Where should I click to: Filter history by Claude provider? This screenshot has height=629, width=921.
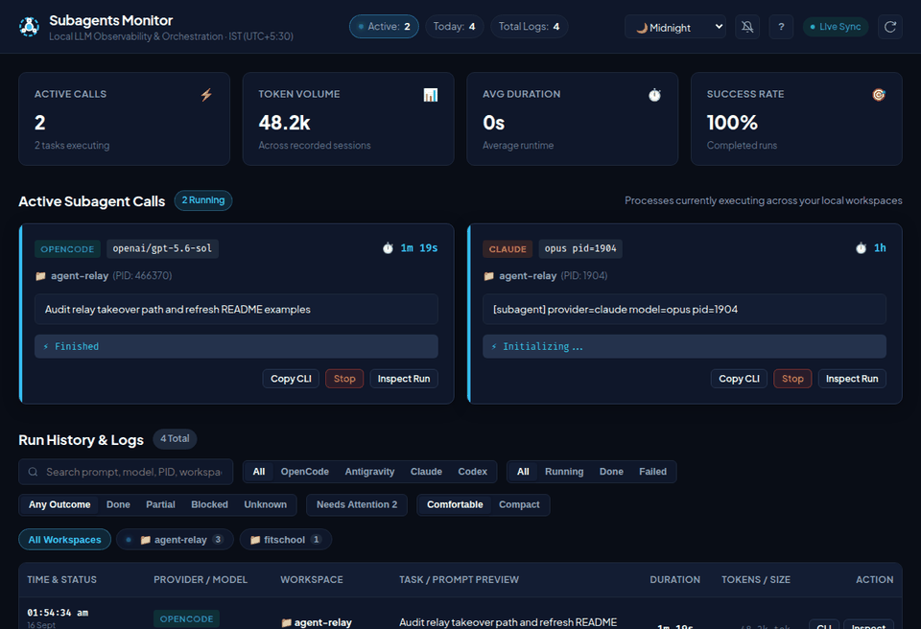tap(426, 472)
